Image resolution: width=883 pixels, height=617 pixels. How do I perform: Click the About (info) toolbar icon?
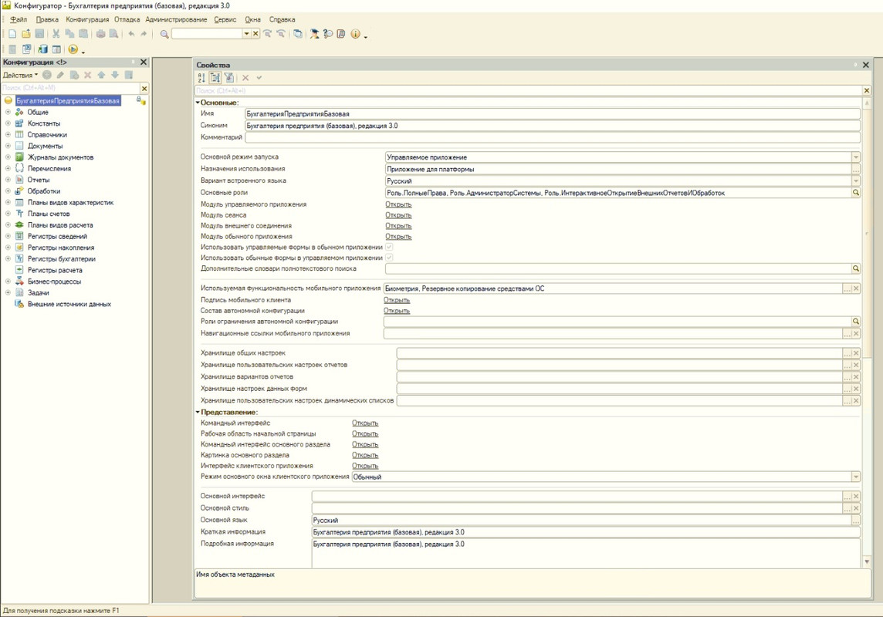click(x=355, y=34)
